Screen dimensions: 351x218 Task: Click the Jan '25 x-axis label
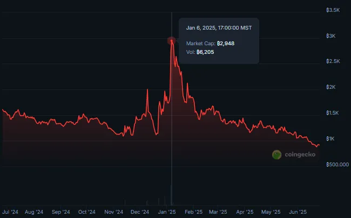(x=167, y=212)
